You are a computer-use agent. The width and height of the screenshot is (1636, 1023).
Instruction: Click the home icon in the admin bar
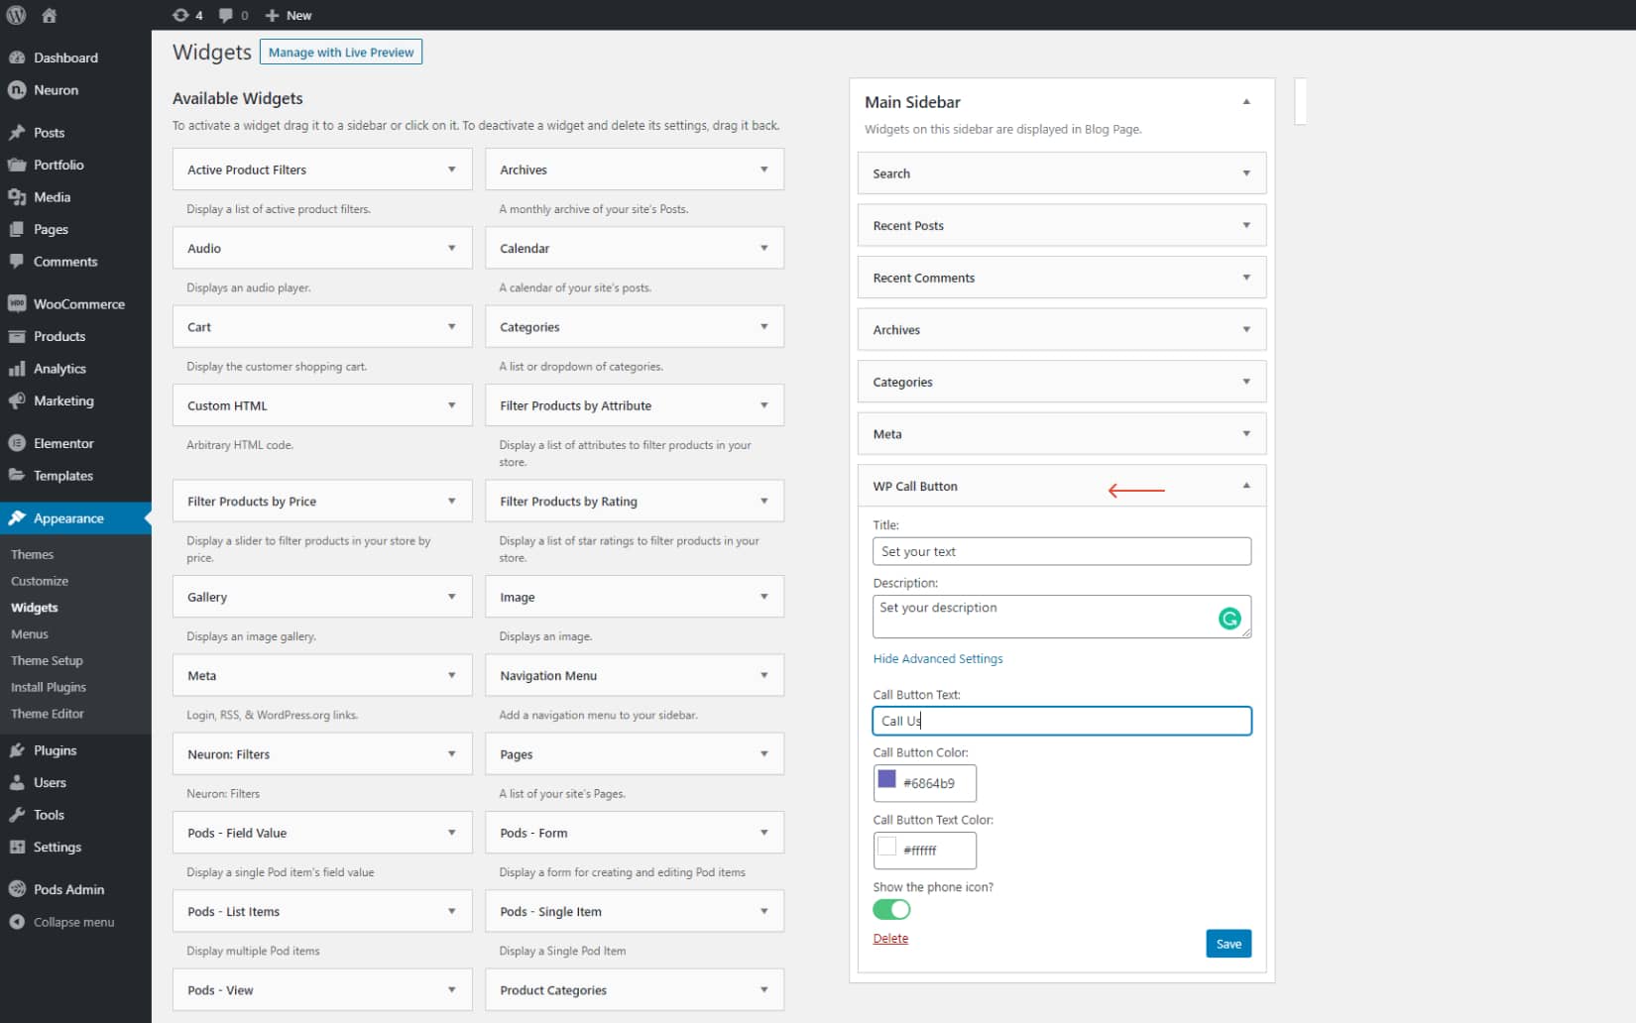coord(48,15)
